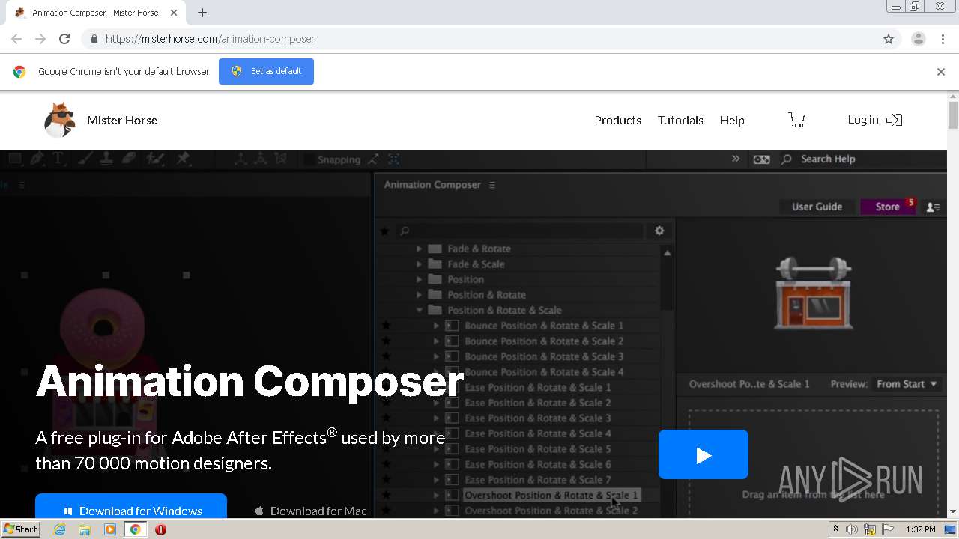Click the address bar URL
Screen dimensions: 959x539
[210, 39]
